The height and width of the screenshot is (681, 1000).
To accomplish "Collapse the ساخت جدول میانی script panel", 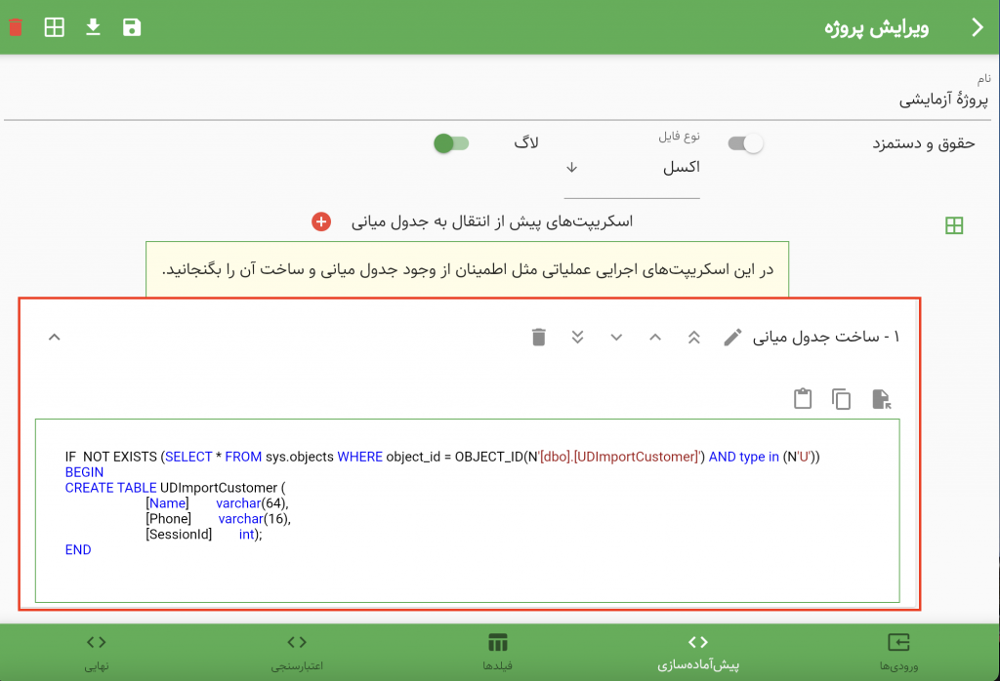I will click(55, 337).
